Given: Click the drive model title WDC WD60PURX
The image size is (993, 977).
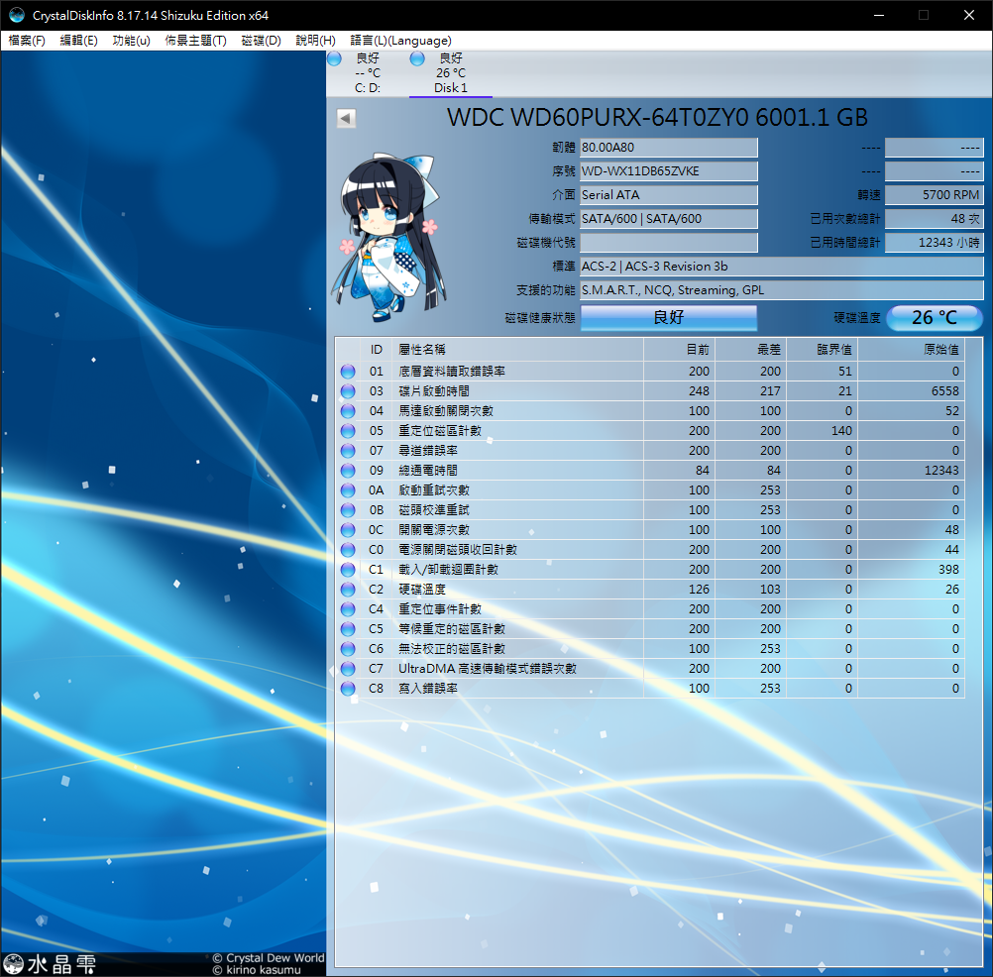Looking at the screenshot, I should 657,118.
